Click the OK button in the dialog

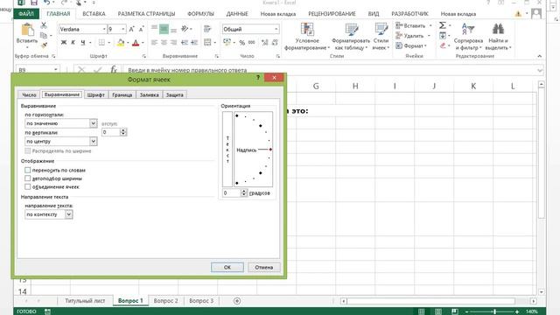tap(227, 267)
